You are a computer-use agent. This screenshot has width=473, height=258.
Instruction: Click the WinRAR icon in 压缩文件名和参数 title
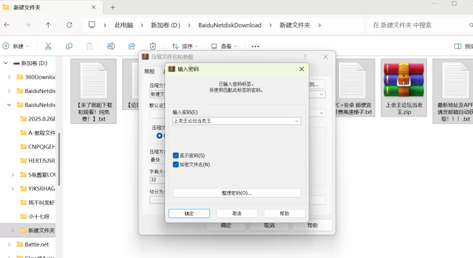[145, 56]
